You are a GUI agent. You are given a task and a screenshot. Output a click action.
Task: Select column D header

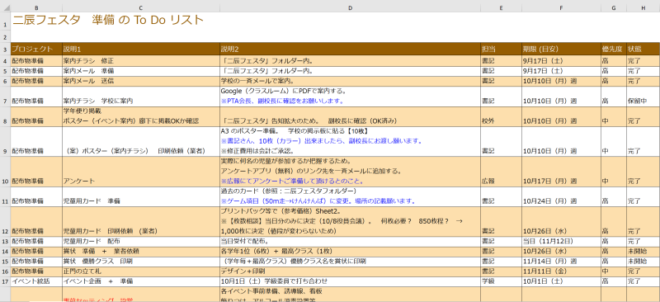click(x=350, y=8)
